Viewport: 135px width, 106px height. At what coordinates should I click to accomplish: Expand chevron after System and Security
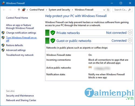point(72,10)
